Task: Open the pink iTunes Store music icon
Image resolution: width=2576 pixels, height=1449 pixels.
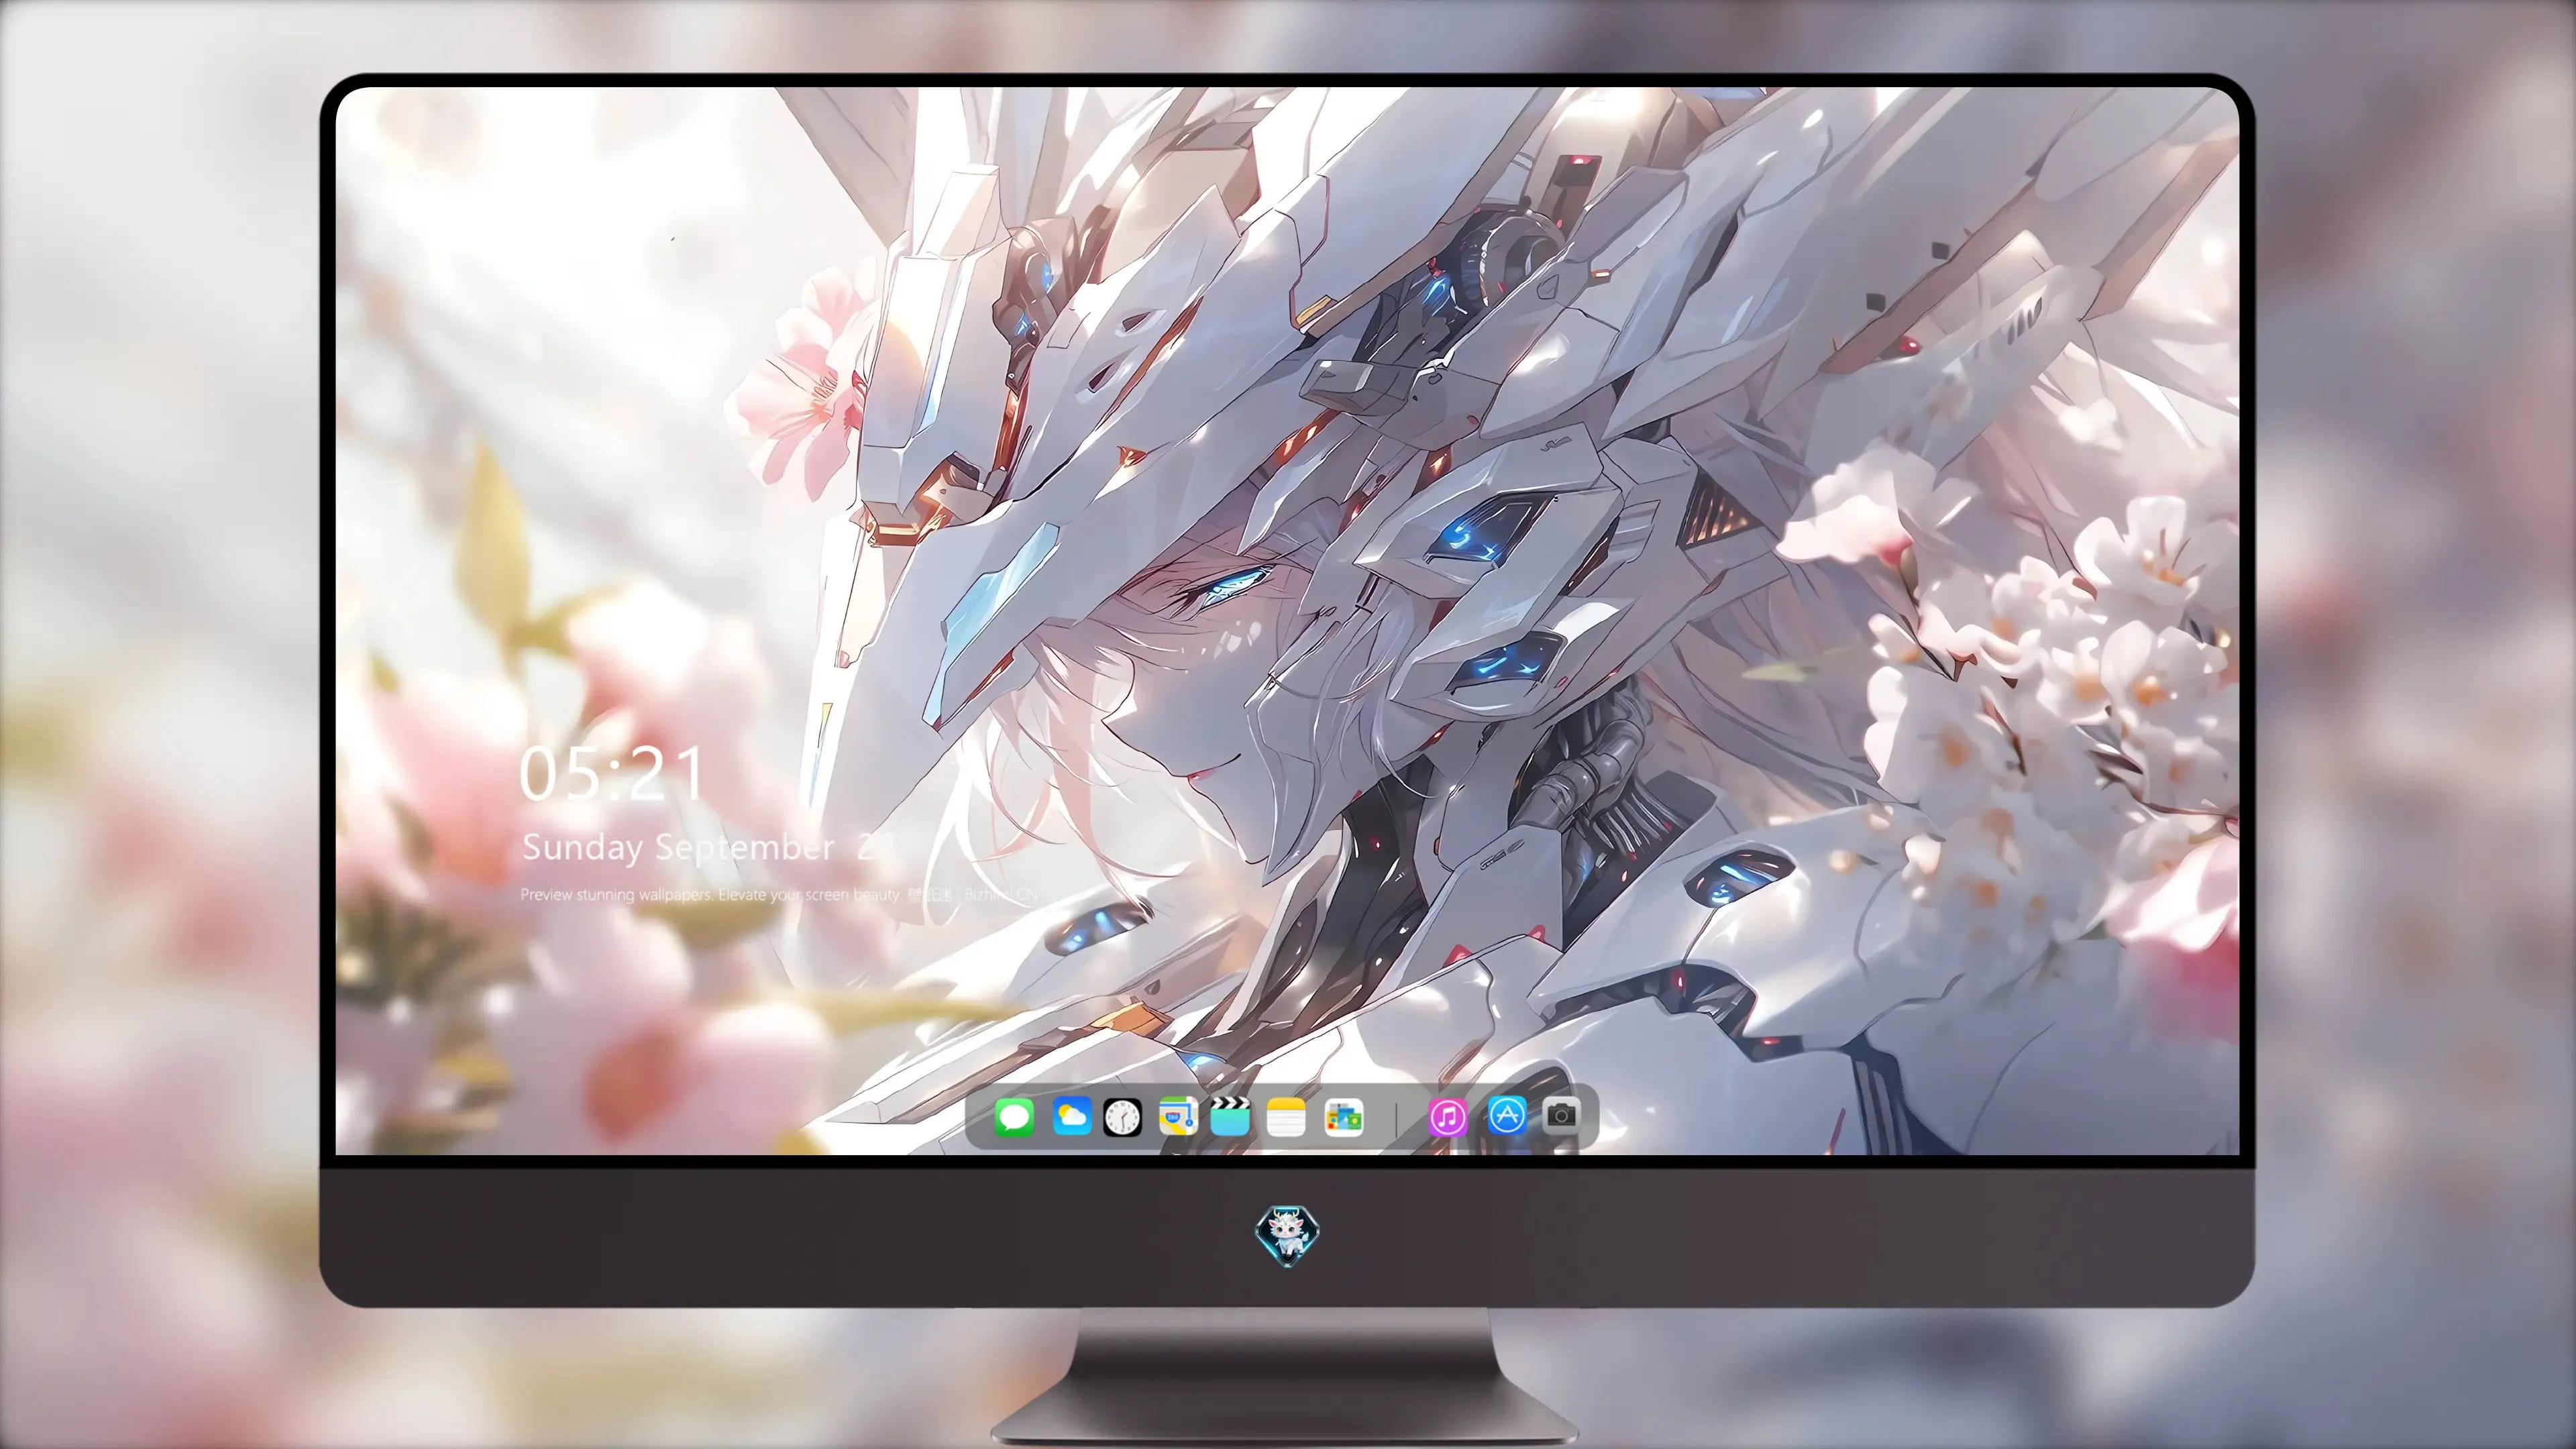Action: 1448,1117
